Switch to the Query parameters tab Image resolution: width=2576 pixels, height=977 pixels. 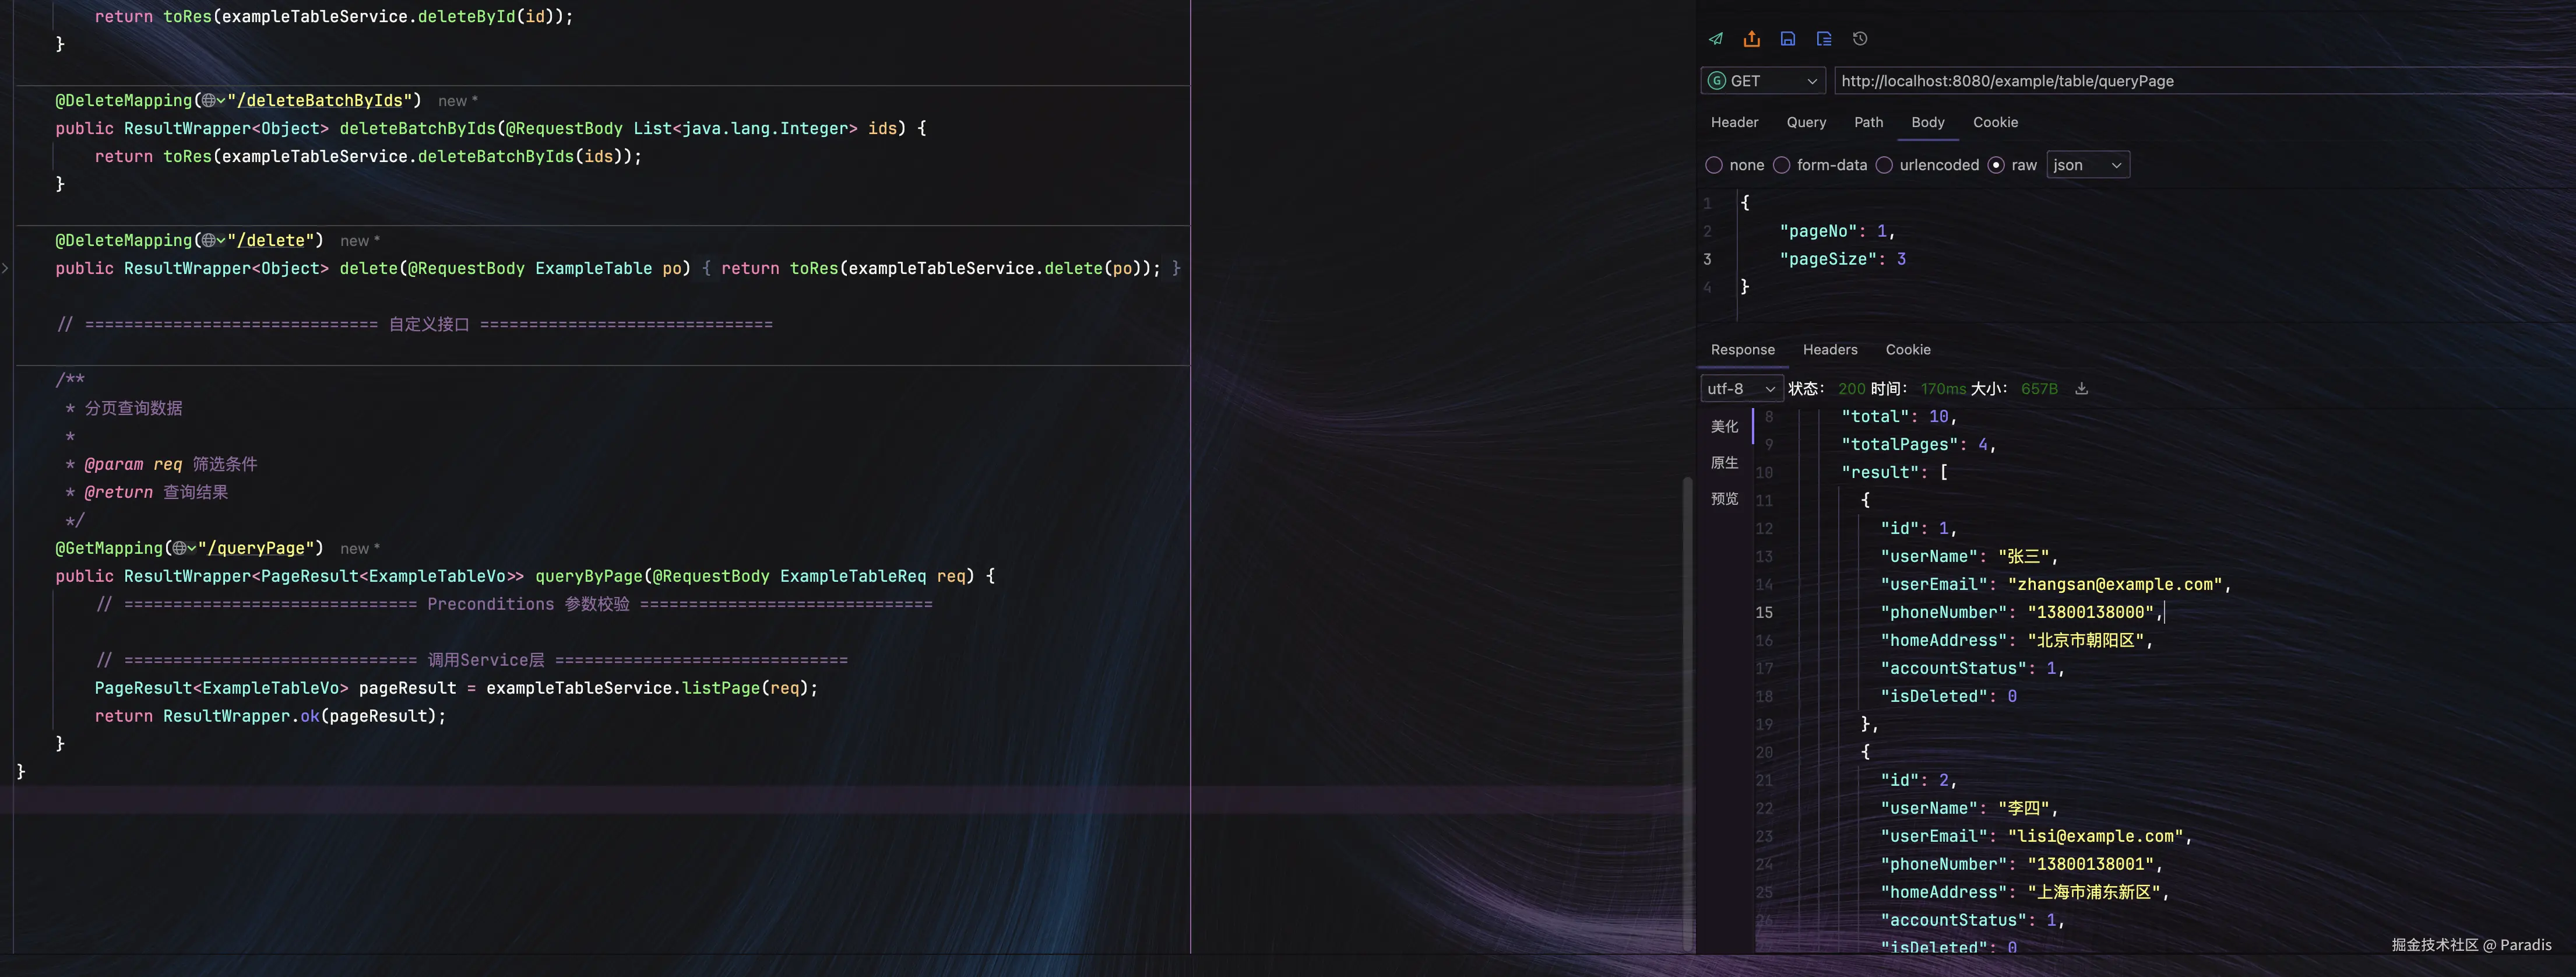point(1806,122)
